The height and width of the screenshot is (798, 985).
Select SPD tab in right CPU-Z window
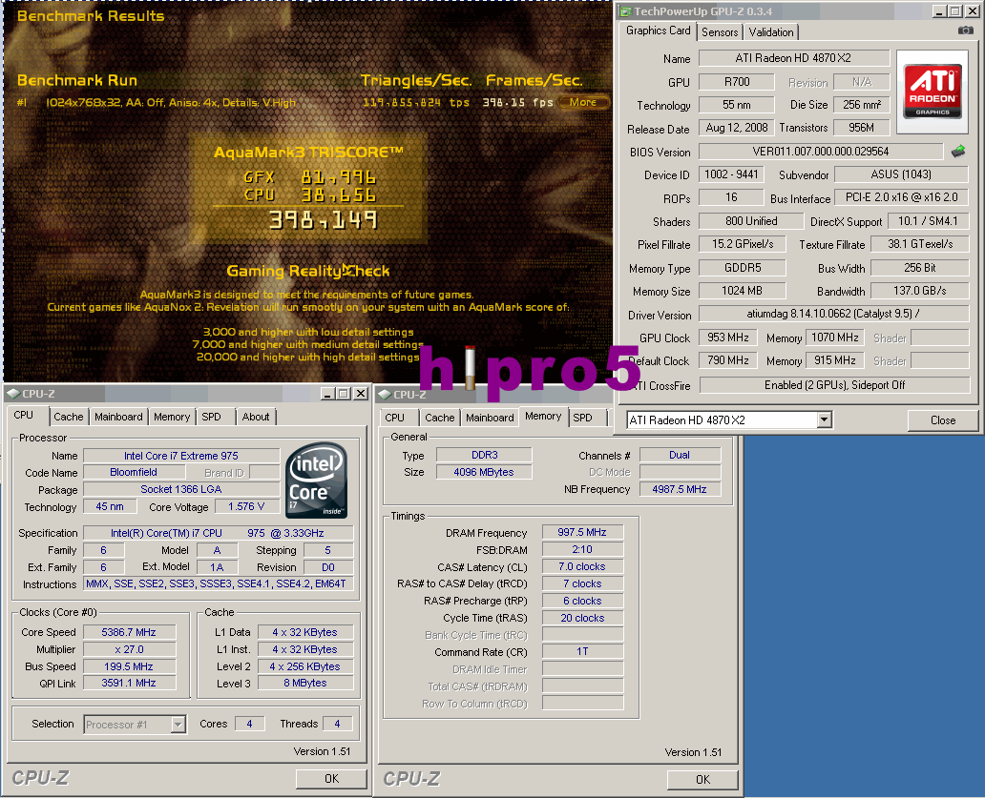coord(582,418)
